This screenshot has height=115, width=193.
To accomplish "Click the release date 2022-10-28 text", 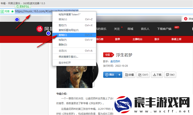I will pyautogui.click(x=122, y=66).
